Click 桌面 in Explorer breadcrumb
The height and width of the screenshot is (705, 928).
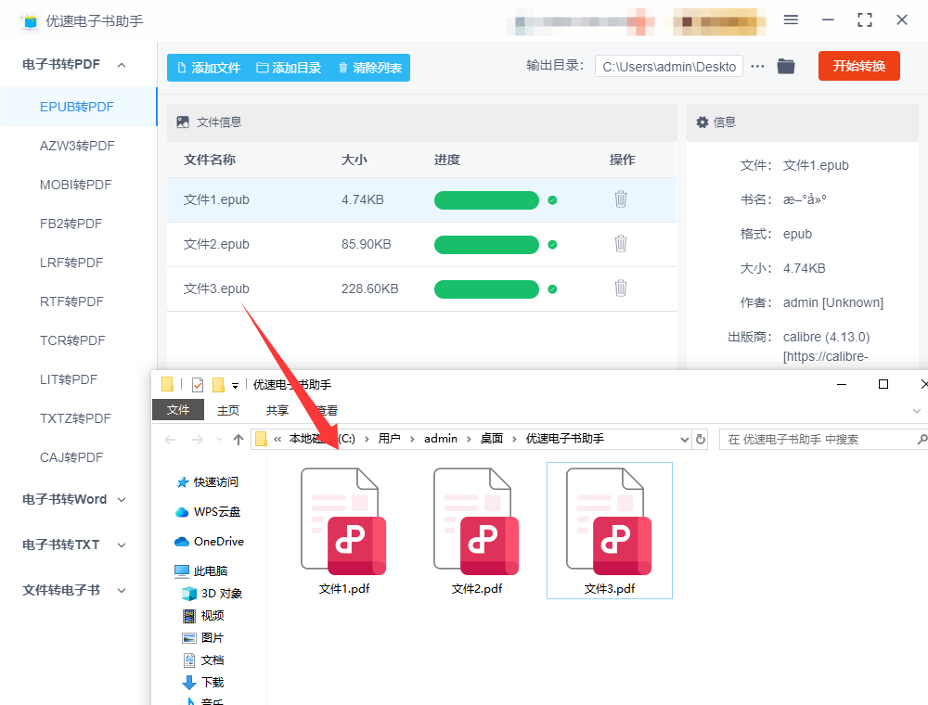tap(491, 439)
